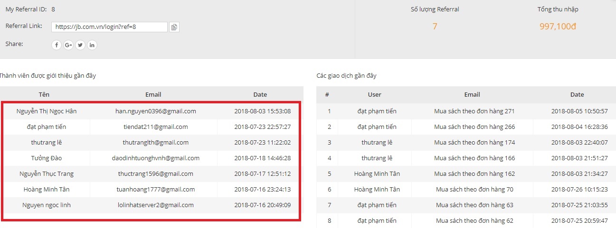Open transaction Mua sách theo đơn hàng 271
The image size is (616, 228).
point(474,111)
